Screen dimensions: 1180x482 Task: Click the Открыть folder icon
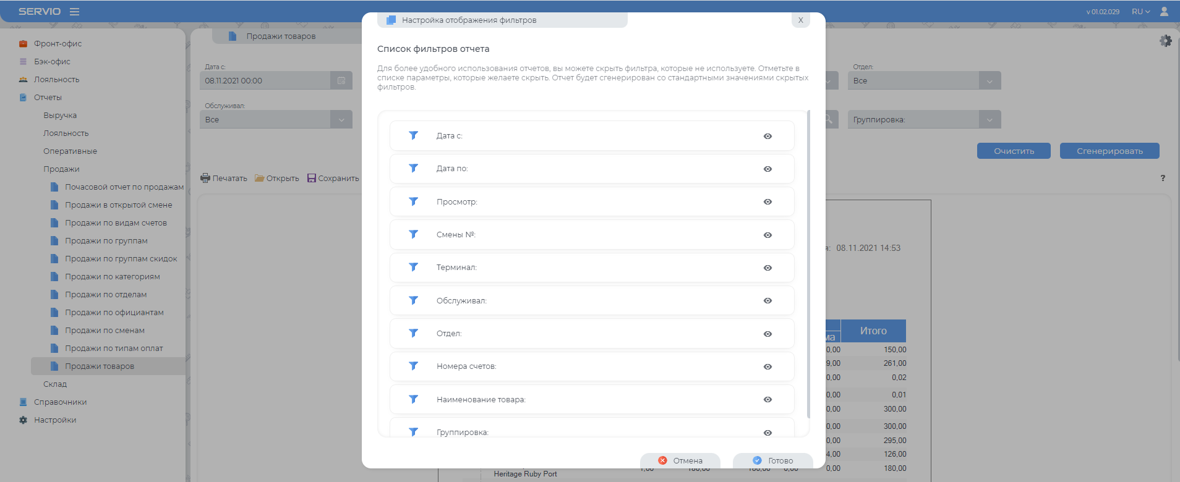pos(260,179)
